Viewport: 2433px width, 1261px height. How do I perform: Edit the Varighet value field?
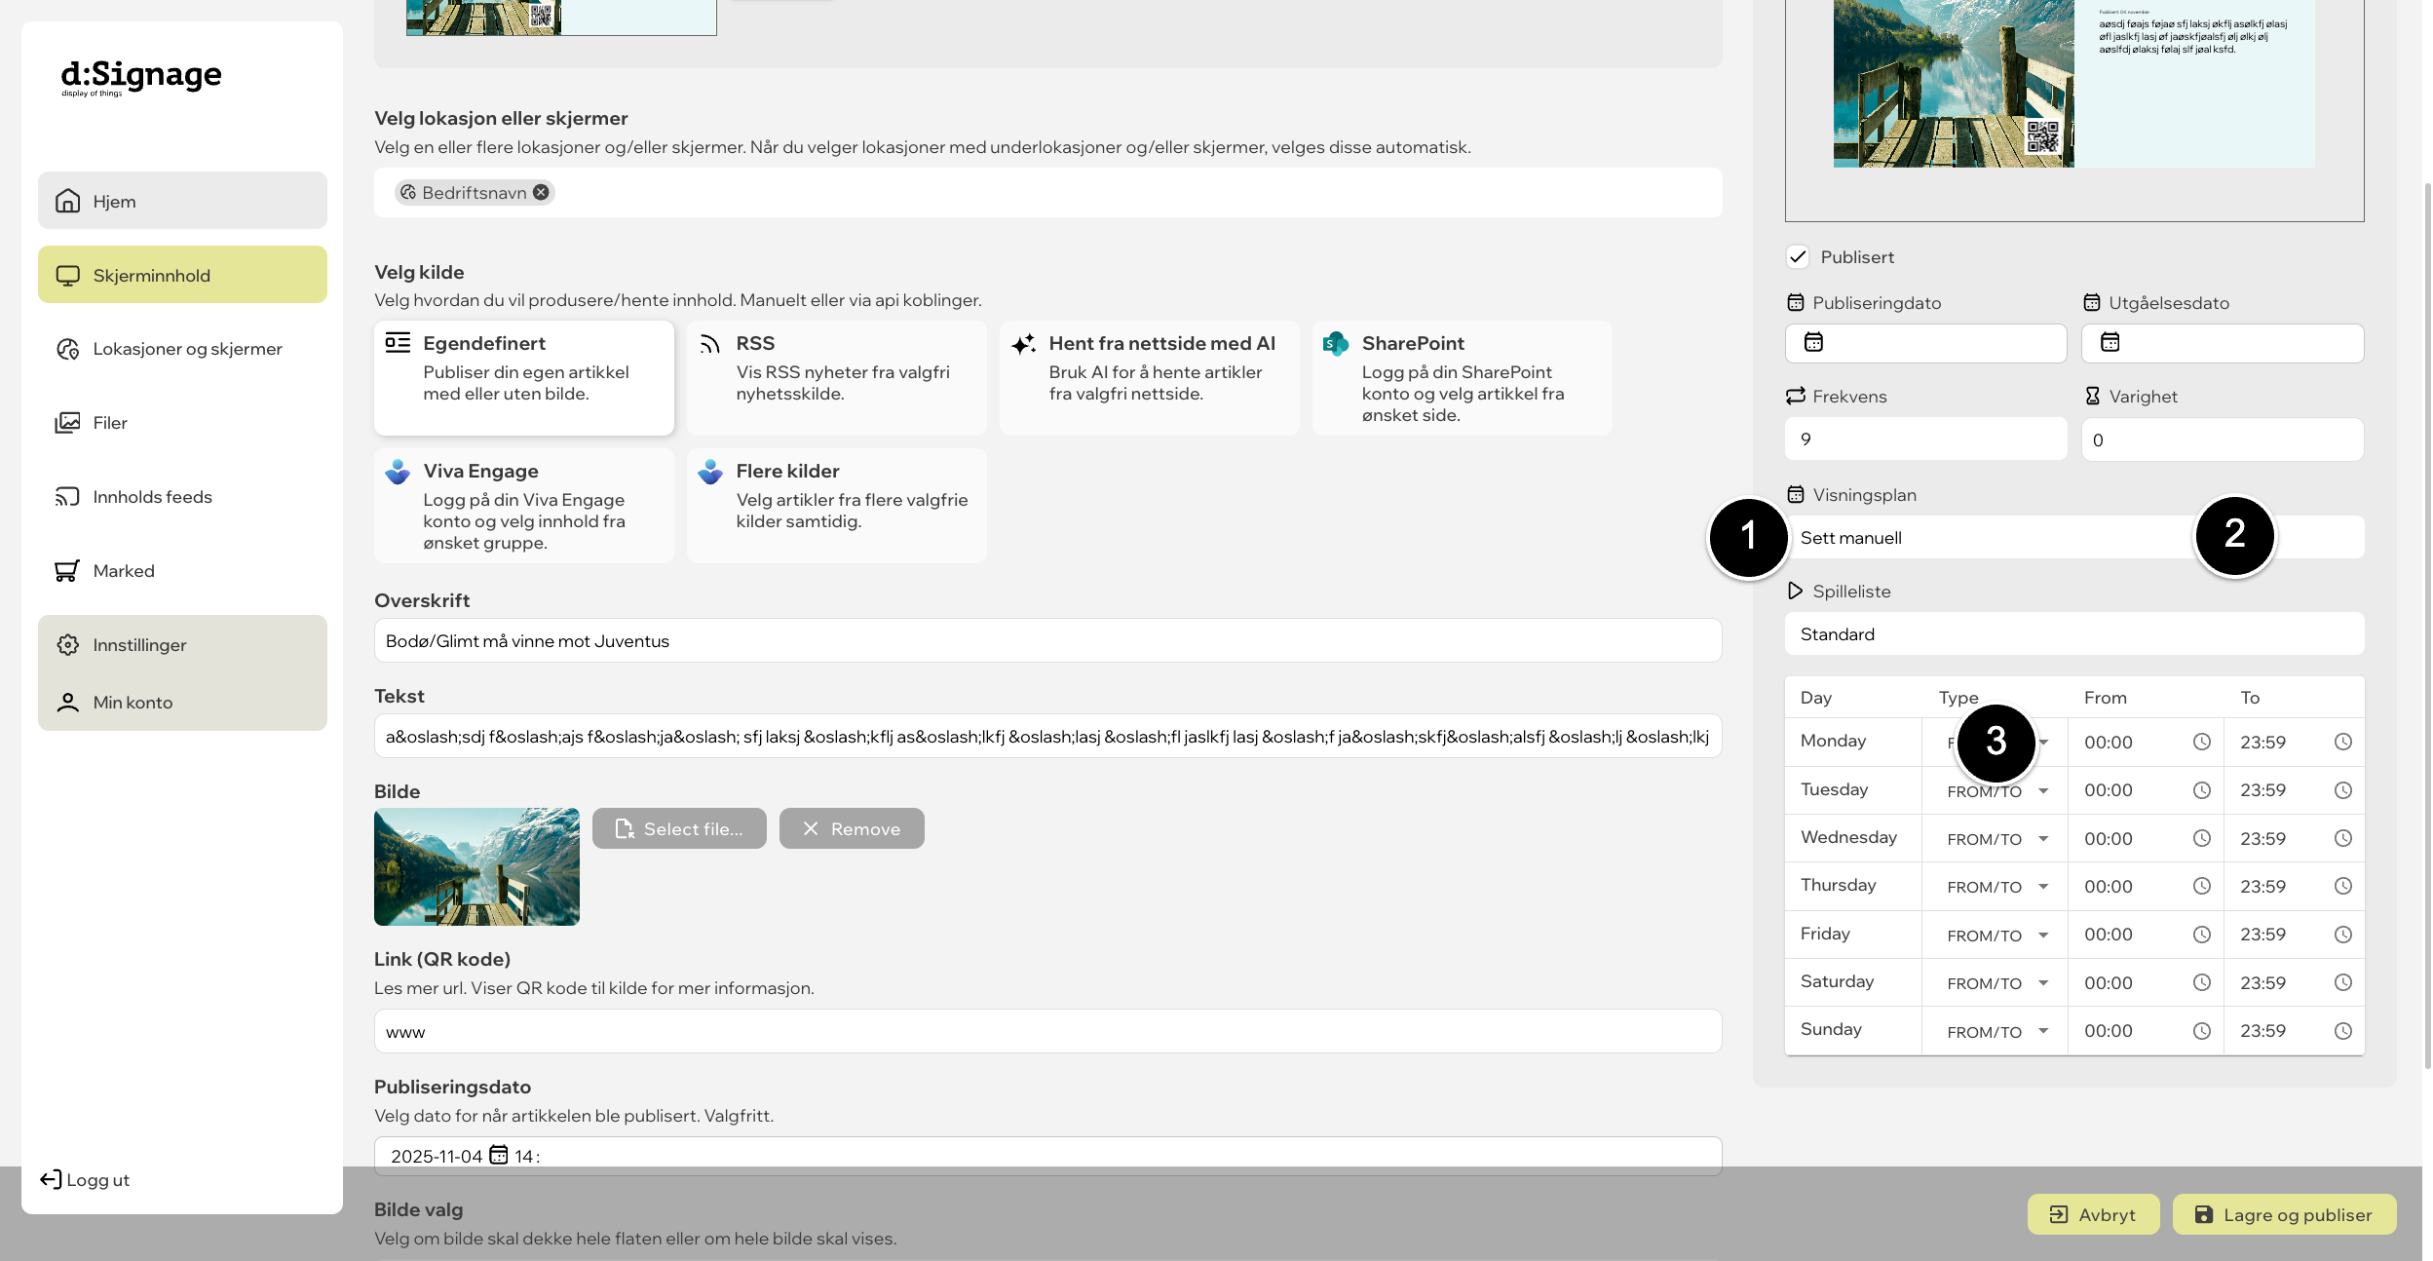[2223, 439]
